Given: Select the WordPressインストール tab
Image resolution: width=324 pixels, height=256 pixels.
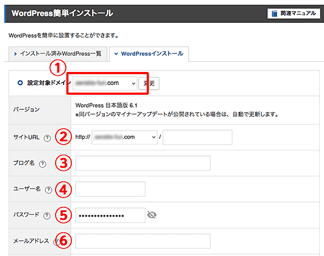Looking at the screenshot, I should point(149,54).
